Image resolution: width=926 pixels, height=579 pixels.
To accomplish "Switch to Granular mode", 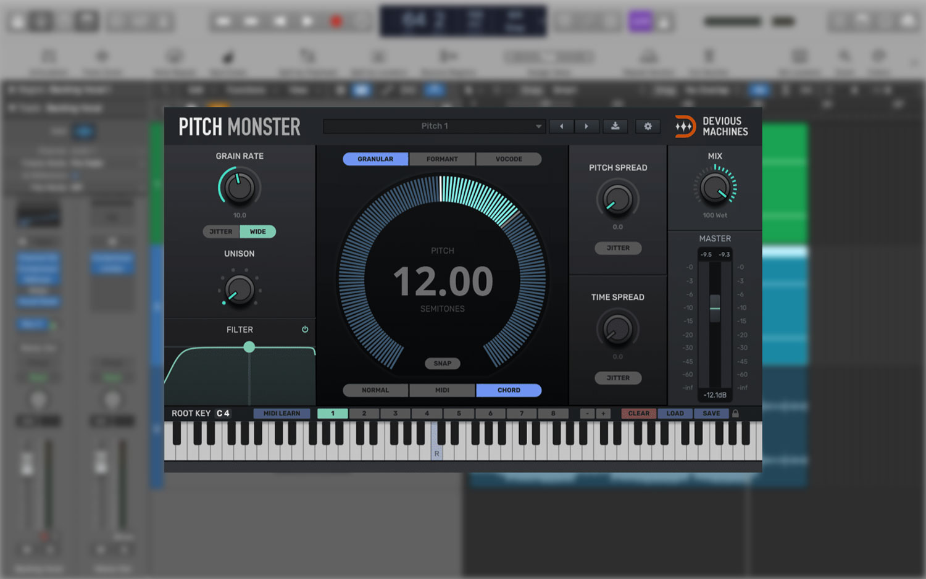I will coord(375,159).
